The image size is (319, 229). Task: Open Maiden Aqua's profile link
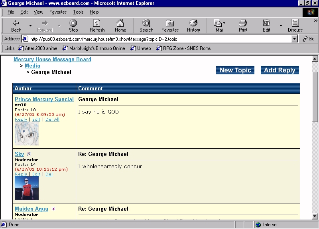pos(32,209)
